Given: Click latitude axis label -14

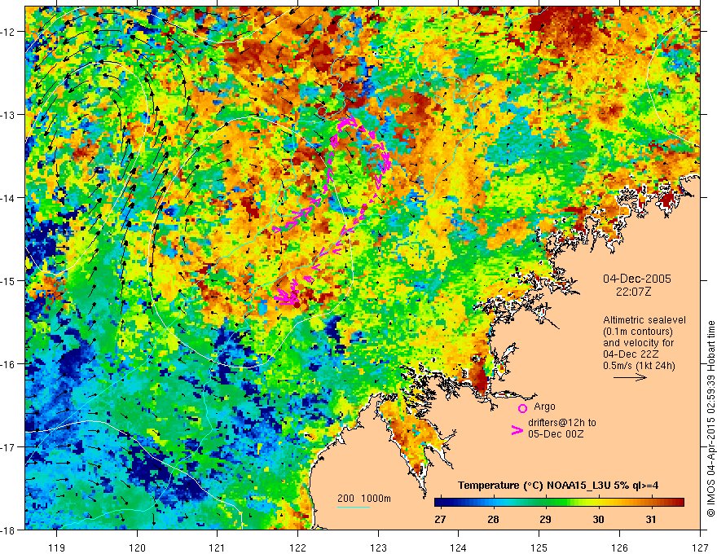Looking at the screenshot, I should click(8, 198).
